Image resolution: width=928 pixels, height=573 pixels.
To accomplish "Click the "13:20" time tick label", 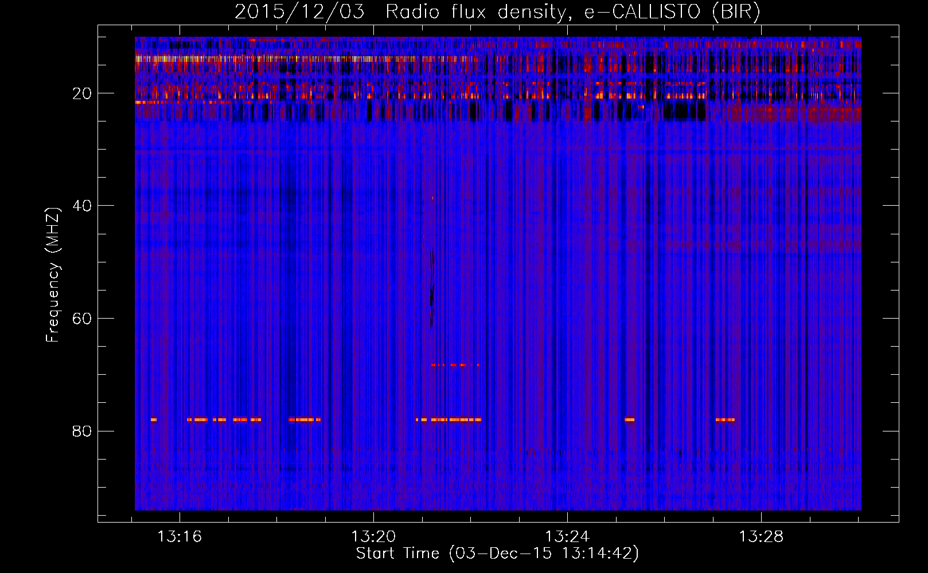I will tap(373, 537).
